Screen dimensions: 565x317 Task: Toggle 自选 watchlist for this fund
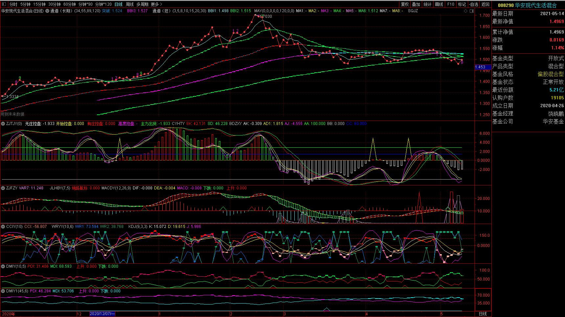[473, 4]
